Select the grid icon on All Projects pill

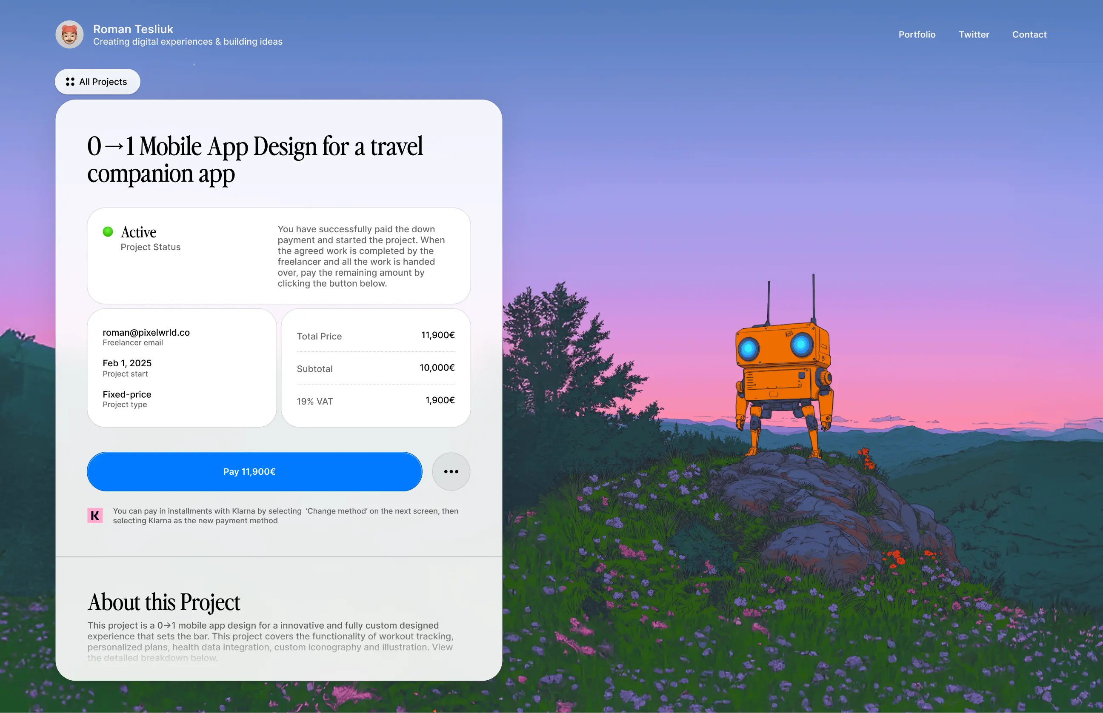tap(70, 82)
